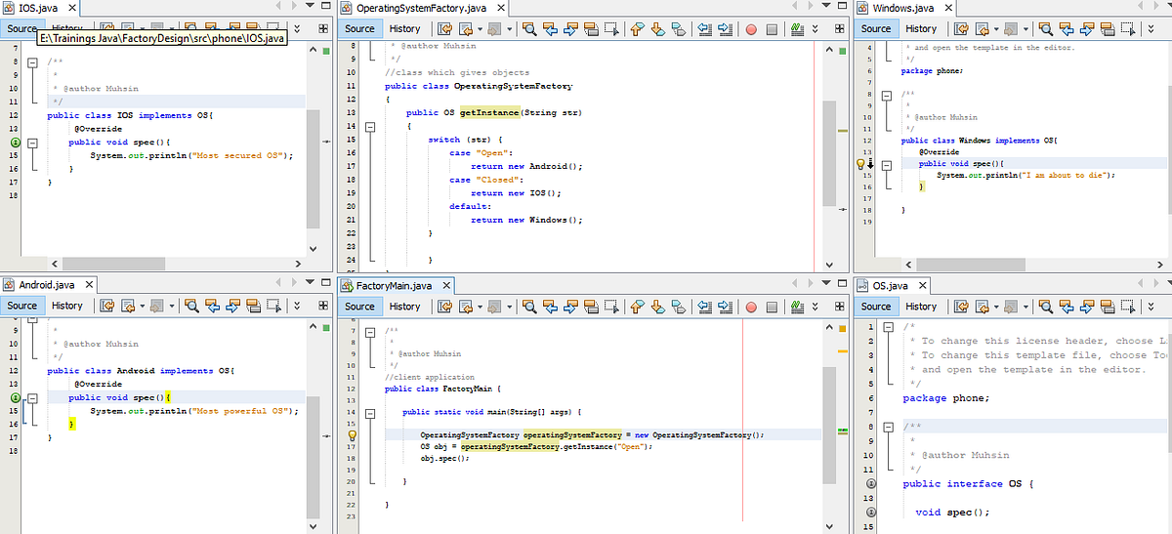This screenshot has height=534, width=1172.
Task: Toggle Rectangular Selection in FactoryMain.java toolbar
Action: click(x=611, y=306)
